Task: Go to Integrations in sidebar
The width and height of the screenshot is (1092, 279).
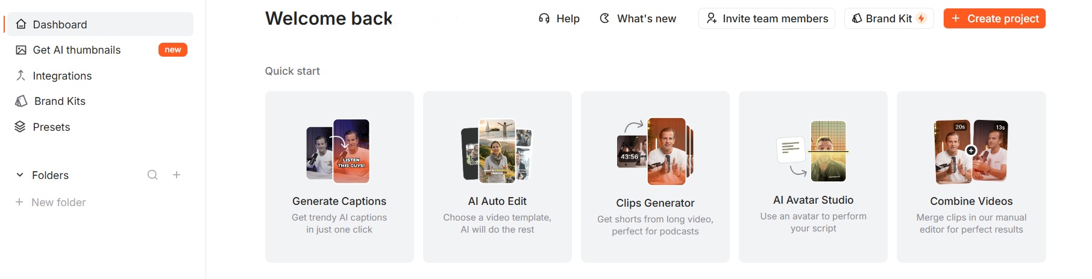Action: (62, 76)
